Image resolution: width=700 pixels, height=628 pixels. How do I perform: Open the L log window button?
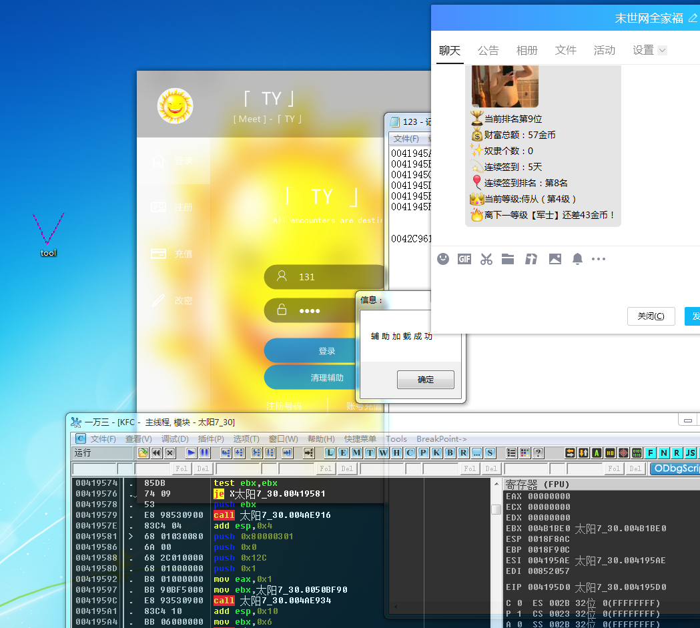(330, 453)
